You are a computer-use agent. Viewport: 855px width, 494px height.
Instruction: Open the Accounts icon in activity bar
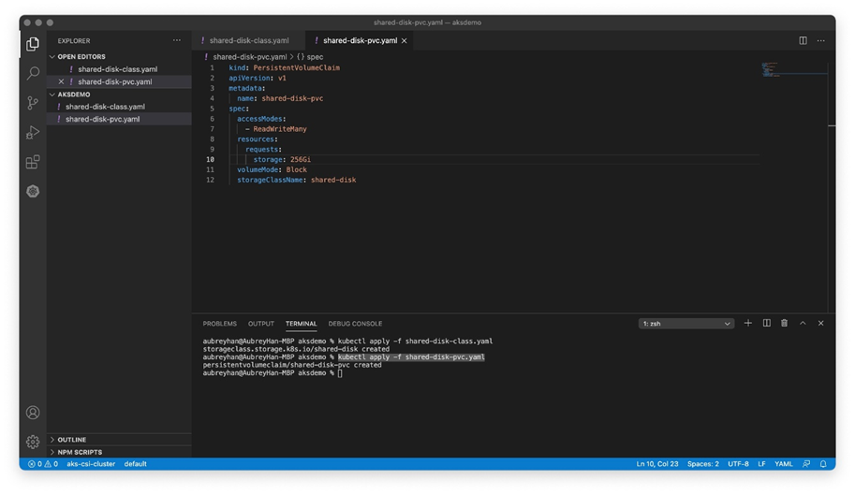tap(33, 413)
